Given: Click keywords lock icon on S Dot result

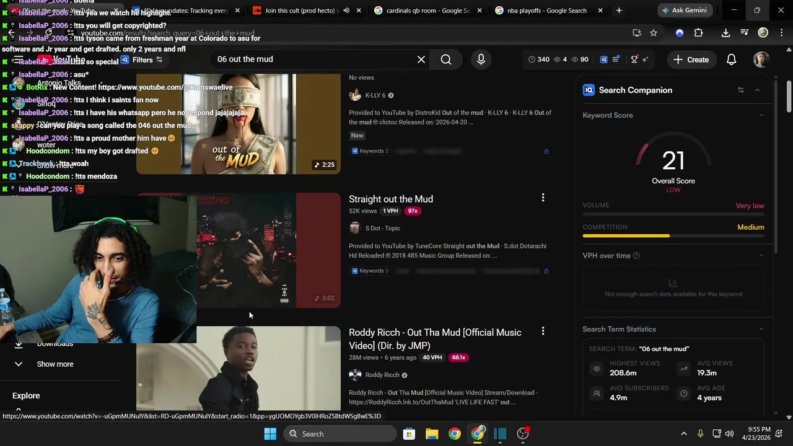Looking at the screenshot, I should coord(546,271).
